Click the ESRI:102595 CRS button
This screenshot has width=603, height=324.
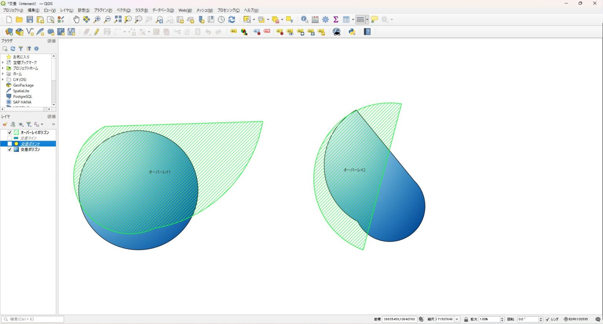click(576, 319)
